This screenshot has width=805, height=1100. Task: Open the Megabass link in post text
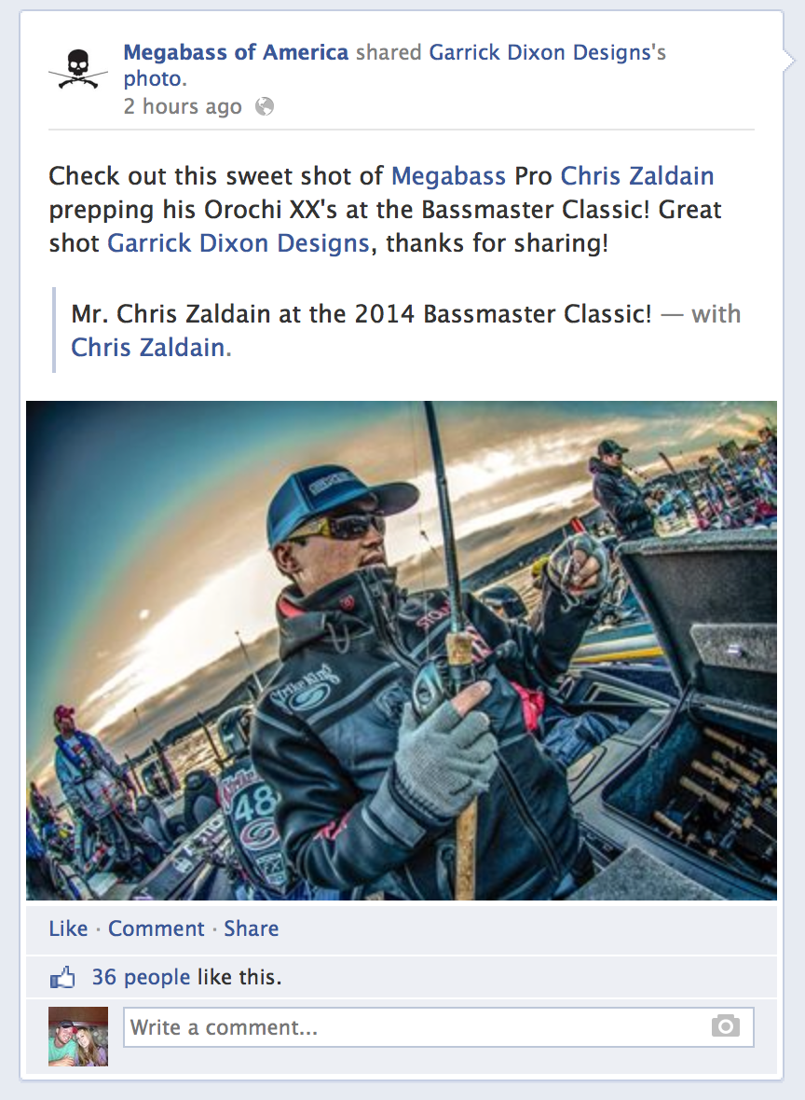pos(448,176)
